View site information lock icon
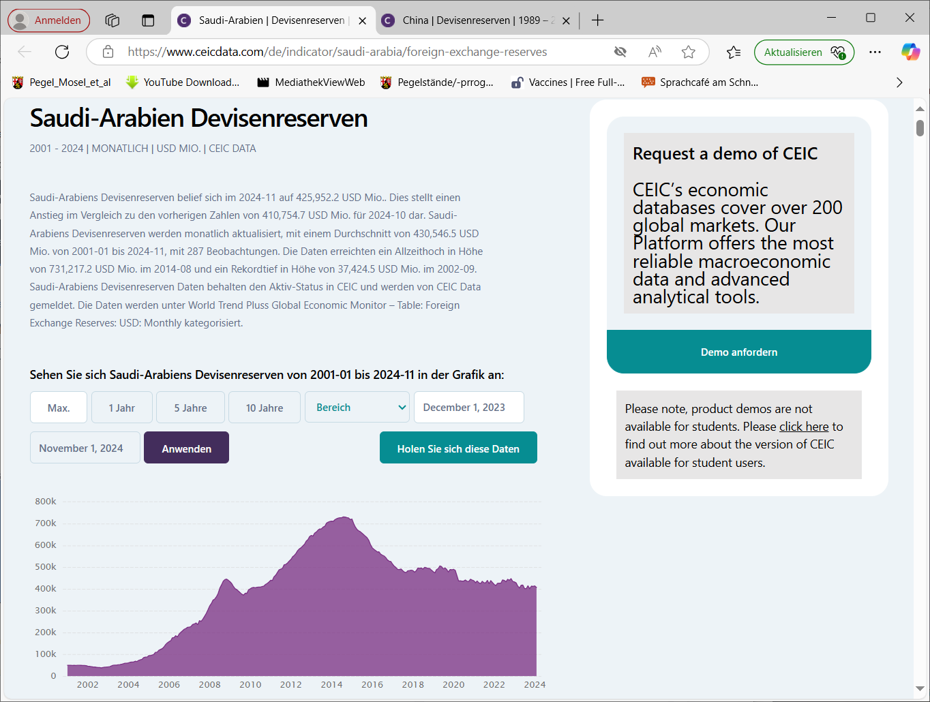 pos(108,52)
